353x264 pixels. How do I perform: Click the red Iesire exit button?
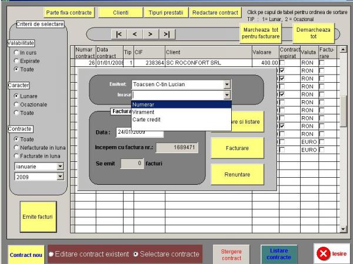tap(331, 253)
